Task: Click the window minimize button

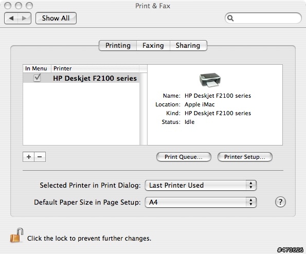Action: tap(19, 6)
